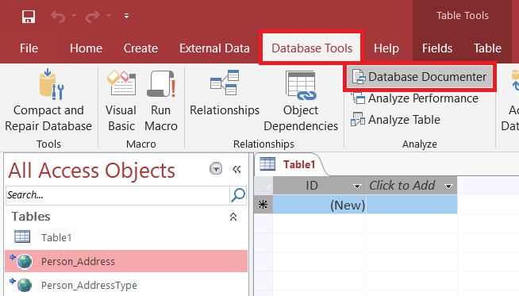Click the new record row selector asterisk
Viewport: 519px width, 296px height.
pyautogui.click(x=263, y=205)
